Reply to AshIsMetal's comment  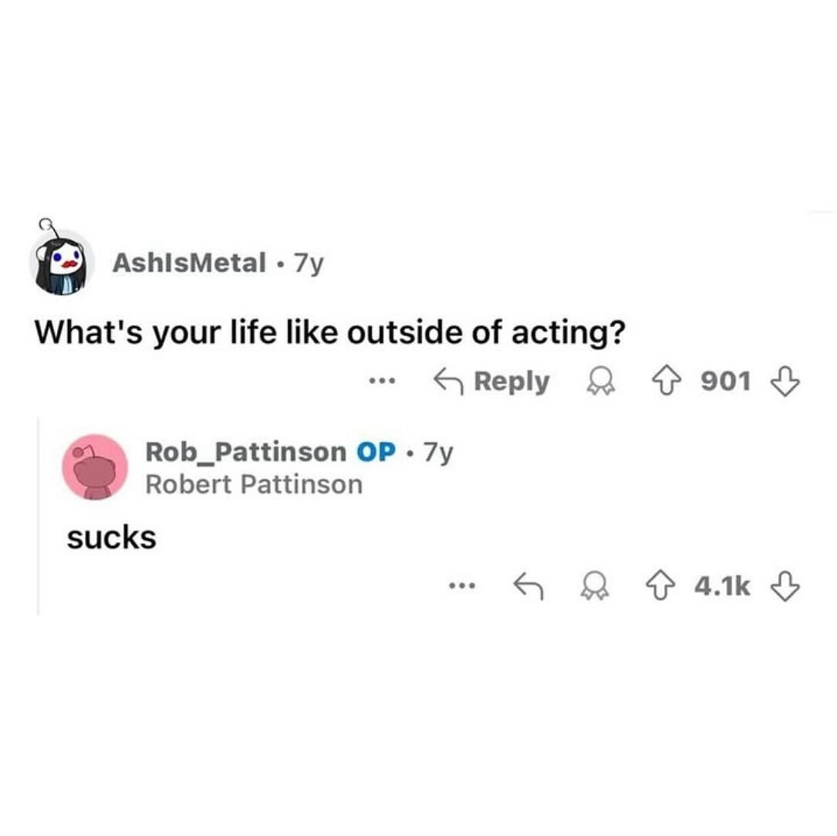coord(492,382)
